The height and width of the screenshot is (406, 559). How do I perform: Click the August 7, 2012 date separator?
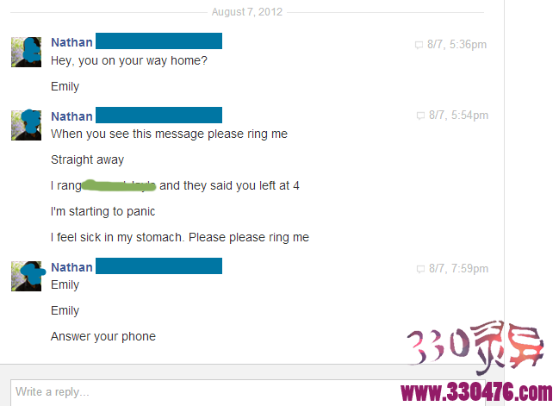[x=246, y=12]
